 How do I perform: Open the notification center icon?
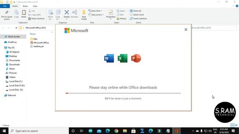click(x=233, y=131)
